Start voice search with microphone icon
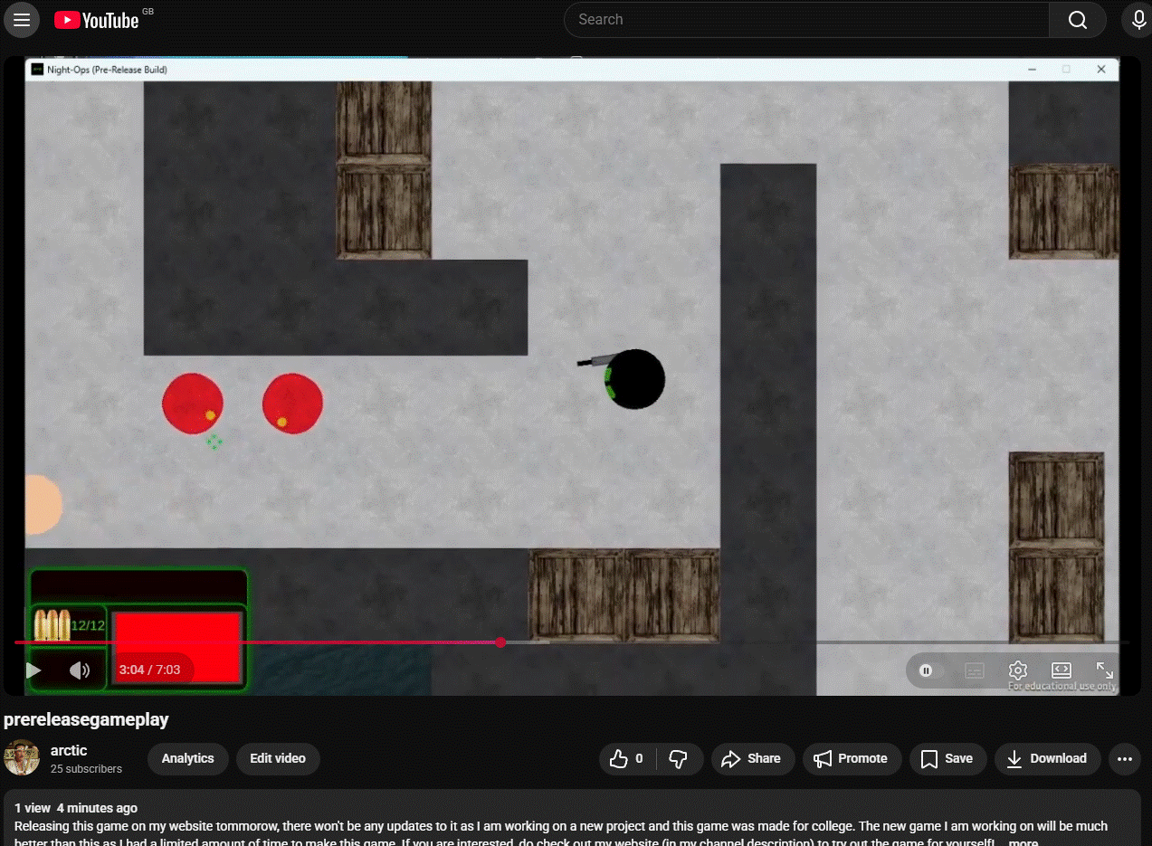 (x=1138, y=20)
